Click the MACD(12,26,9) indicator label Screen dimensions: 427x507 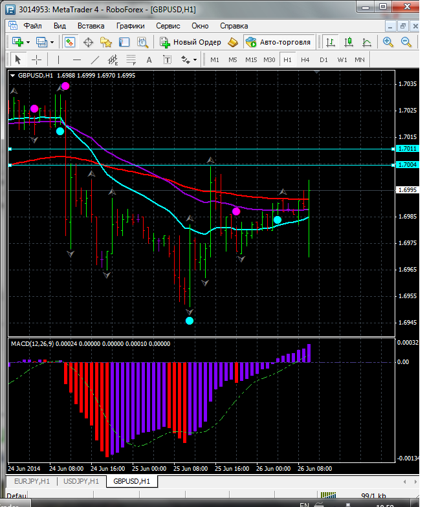coord(32,344)
